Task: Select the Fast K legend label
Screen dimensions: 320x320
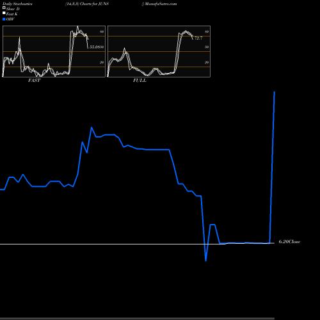Action: point(12,14)
